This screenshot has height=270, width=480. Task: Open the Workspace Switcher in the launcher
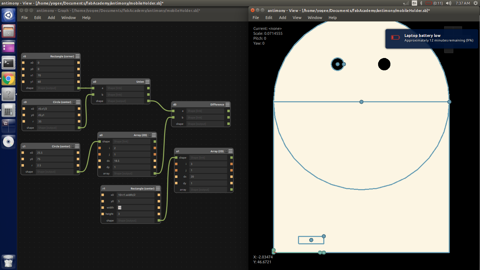point(8,126)
